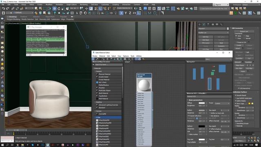Open the Rendering menu in 3ds Max
The image size is (261, 147).
tap(84, 4)
